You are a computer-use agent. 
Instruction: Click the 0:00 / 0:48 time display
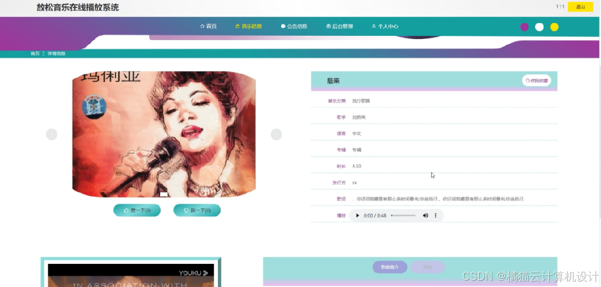[375, 215]
